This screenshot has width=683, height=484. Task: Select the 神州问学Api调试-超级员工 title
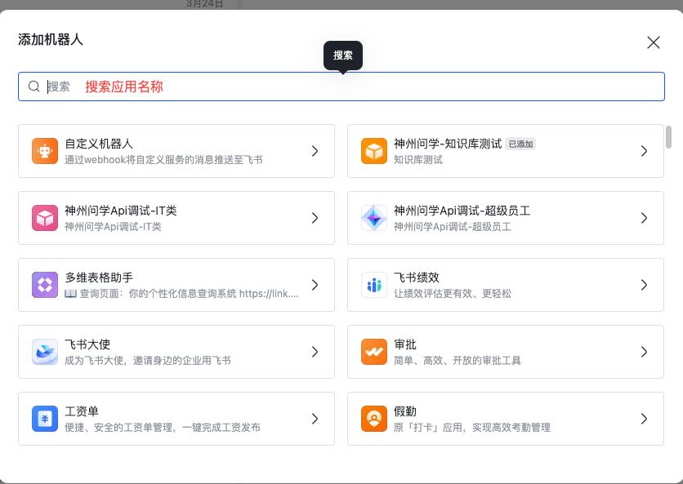tap(462, 211)
